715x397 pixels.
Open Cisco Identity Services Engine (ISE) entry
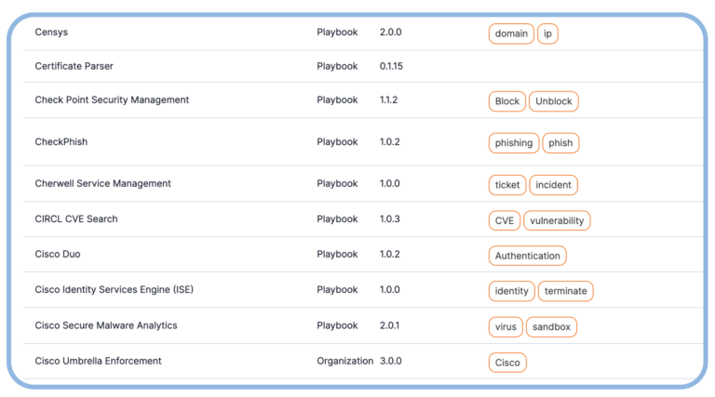[x=114, y=290]
